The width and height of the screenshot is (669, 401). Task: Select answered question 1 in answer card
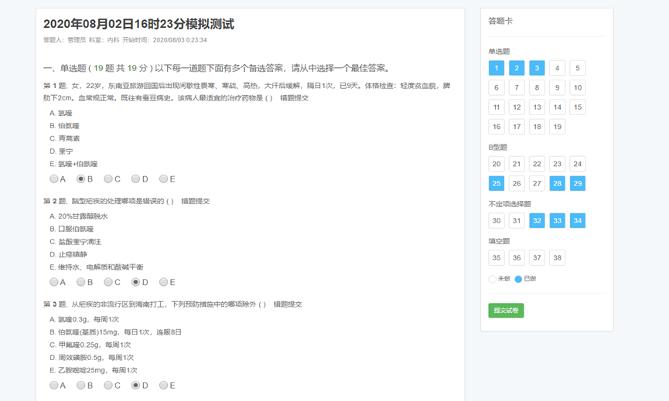coord(497,68)
